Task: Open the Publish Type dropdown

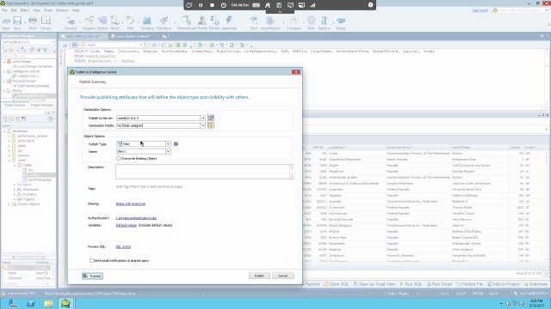Action: click(168, 143)
